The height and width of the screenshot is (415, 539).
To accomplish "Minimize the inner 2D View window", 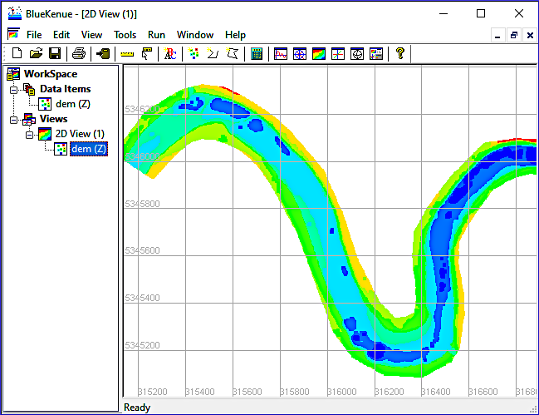I will tap(497, 35).
